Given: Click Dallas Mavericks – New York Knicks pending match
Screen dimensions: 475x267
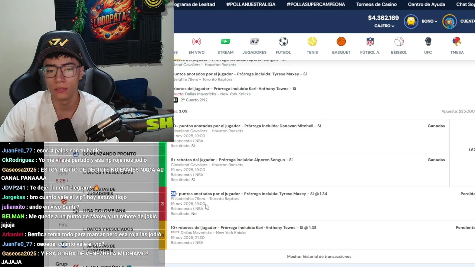Looking at the screenshot, I should tap(213, 233).
